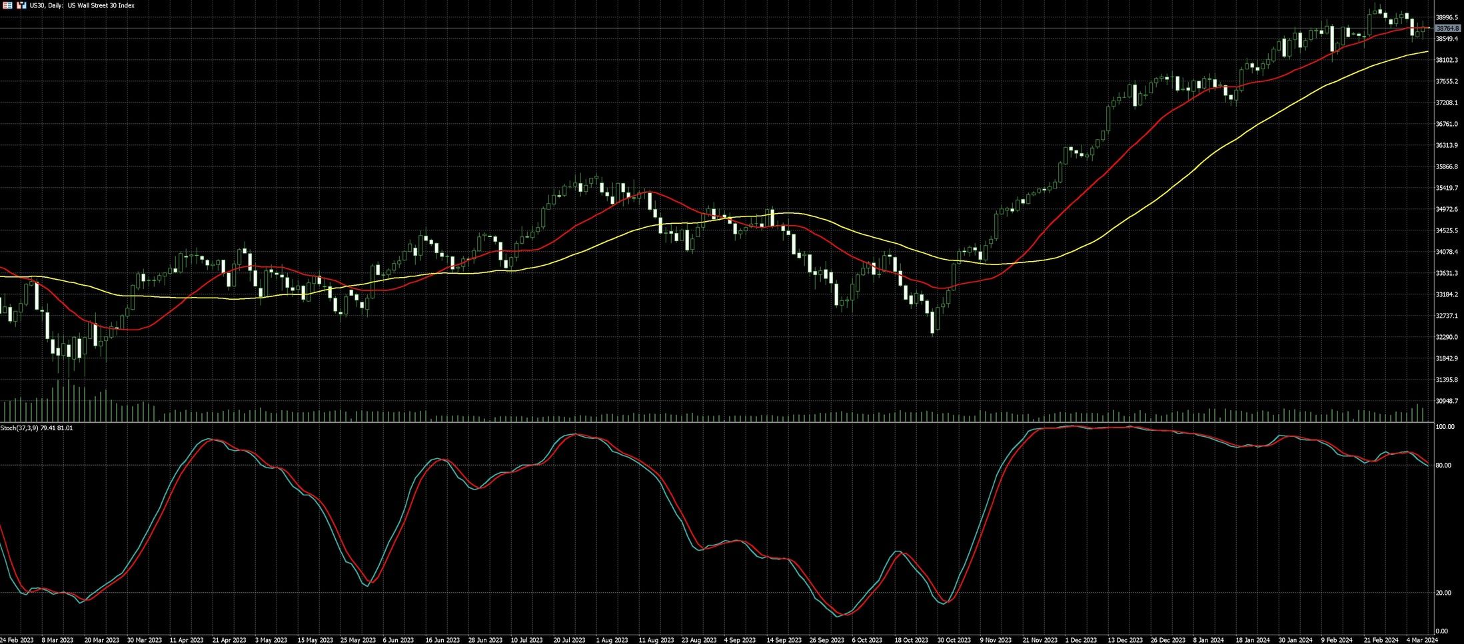The image size is (1464, 644).
Task: Click the 36313.9 price axis label
Action: point(1446,145)
